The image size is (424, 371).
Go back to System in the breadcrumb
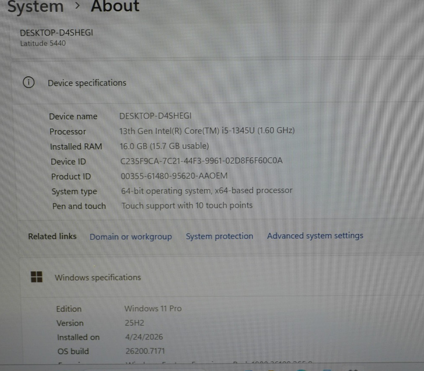click(x=35, y=6)
